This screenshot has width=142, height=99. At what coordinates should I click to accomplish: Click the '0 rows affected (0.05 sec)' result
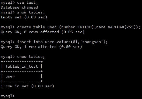[54, 32]
